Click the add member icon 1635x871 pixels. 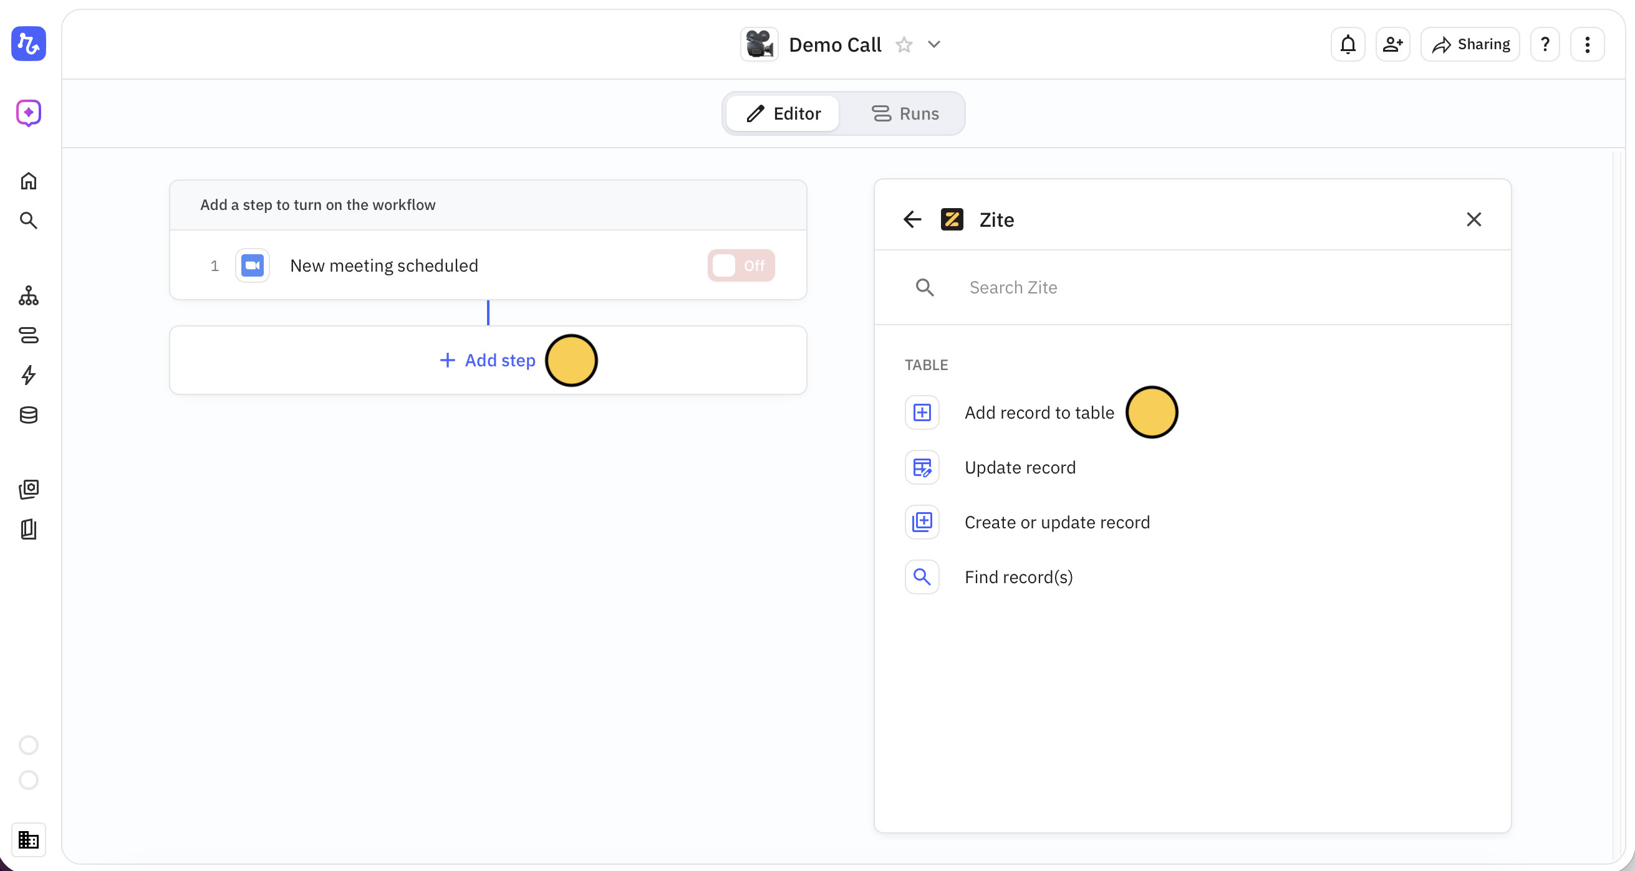1392,44
